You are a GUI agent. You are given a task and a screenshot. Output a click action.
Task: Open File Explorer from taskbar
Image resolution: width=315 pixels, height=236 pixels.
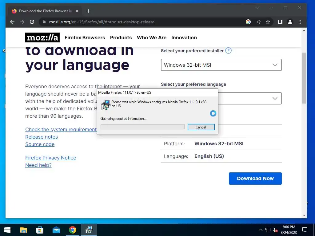23,230
